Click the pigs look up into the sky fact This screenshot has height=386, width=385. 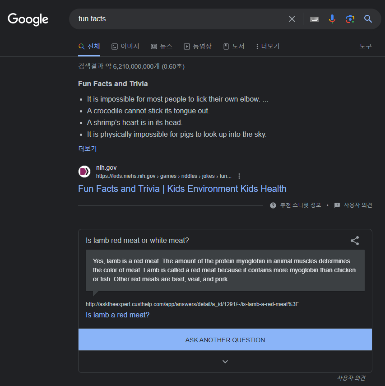coord(177,135)
